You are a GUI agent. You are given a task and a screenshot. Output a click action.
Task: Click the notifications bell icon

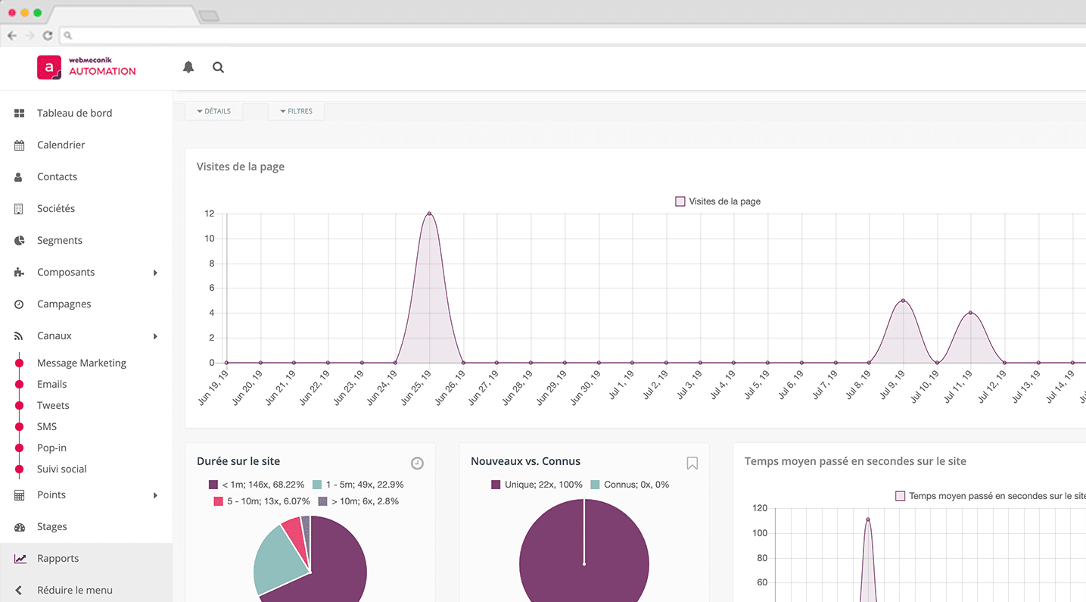(x=188, y=67)
